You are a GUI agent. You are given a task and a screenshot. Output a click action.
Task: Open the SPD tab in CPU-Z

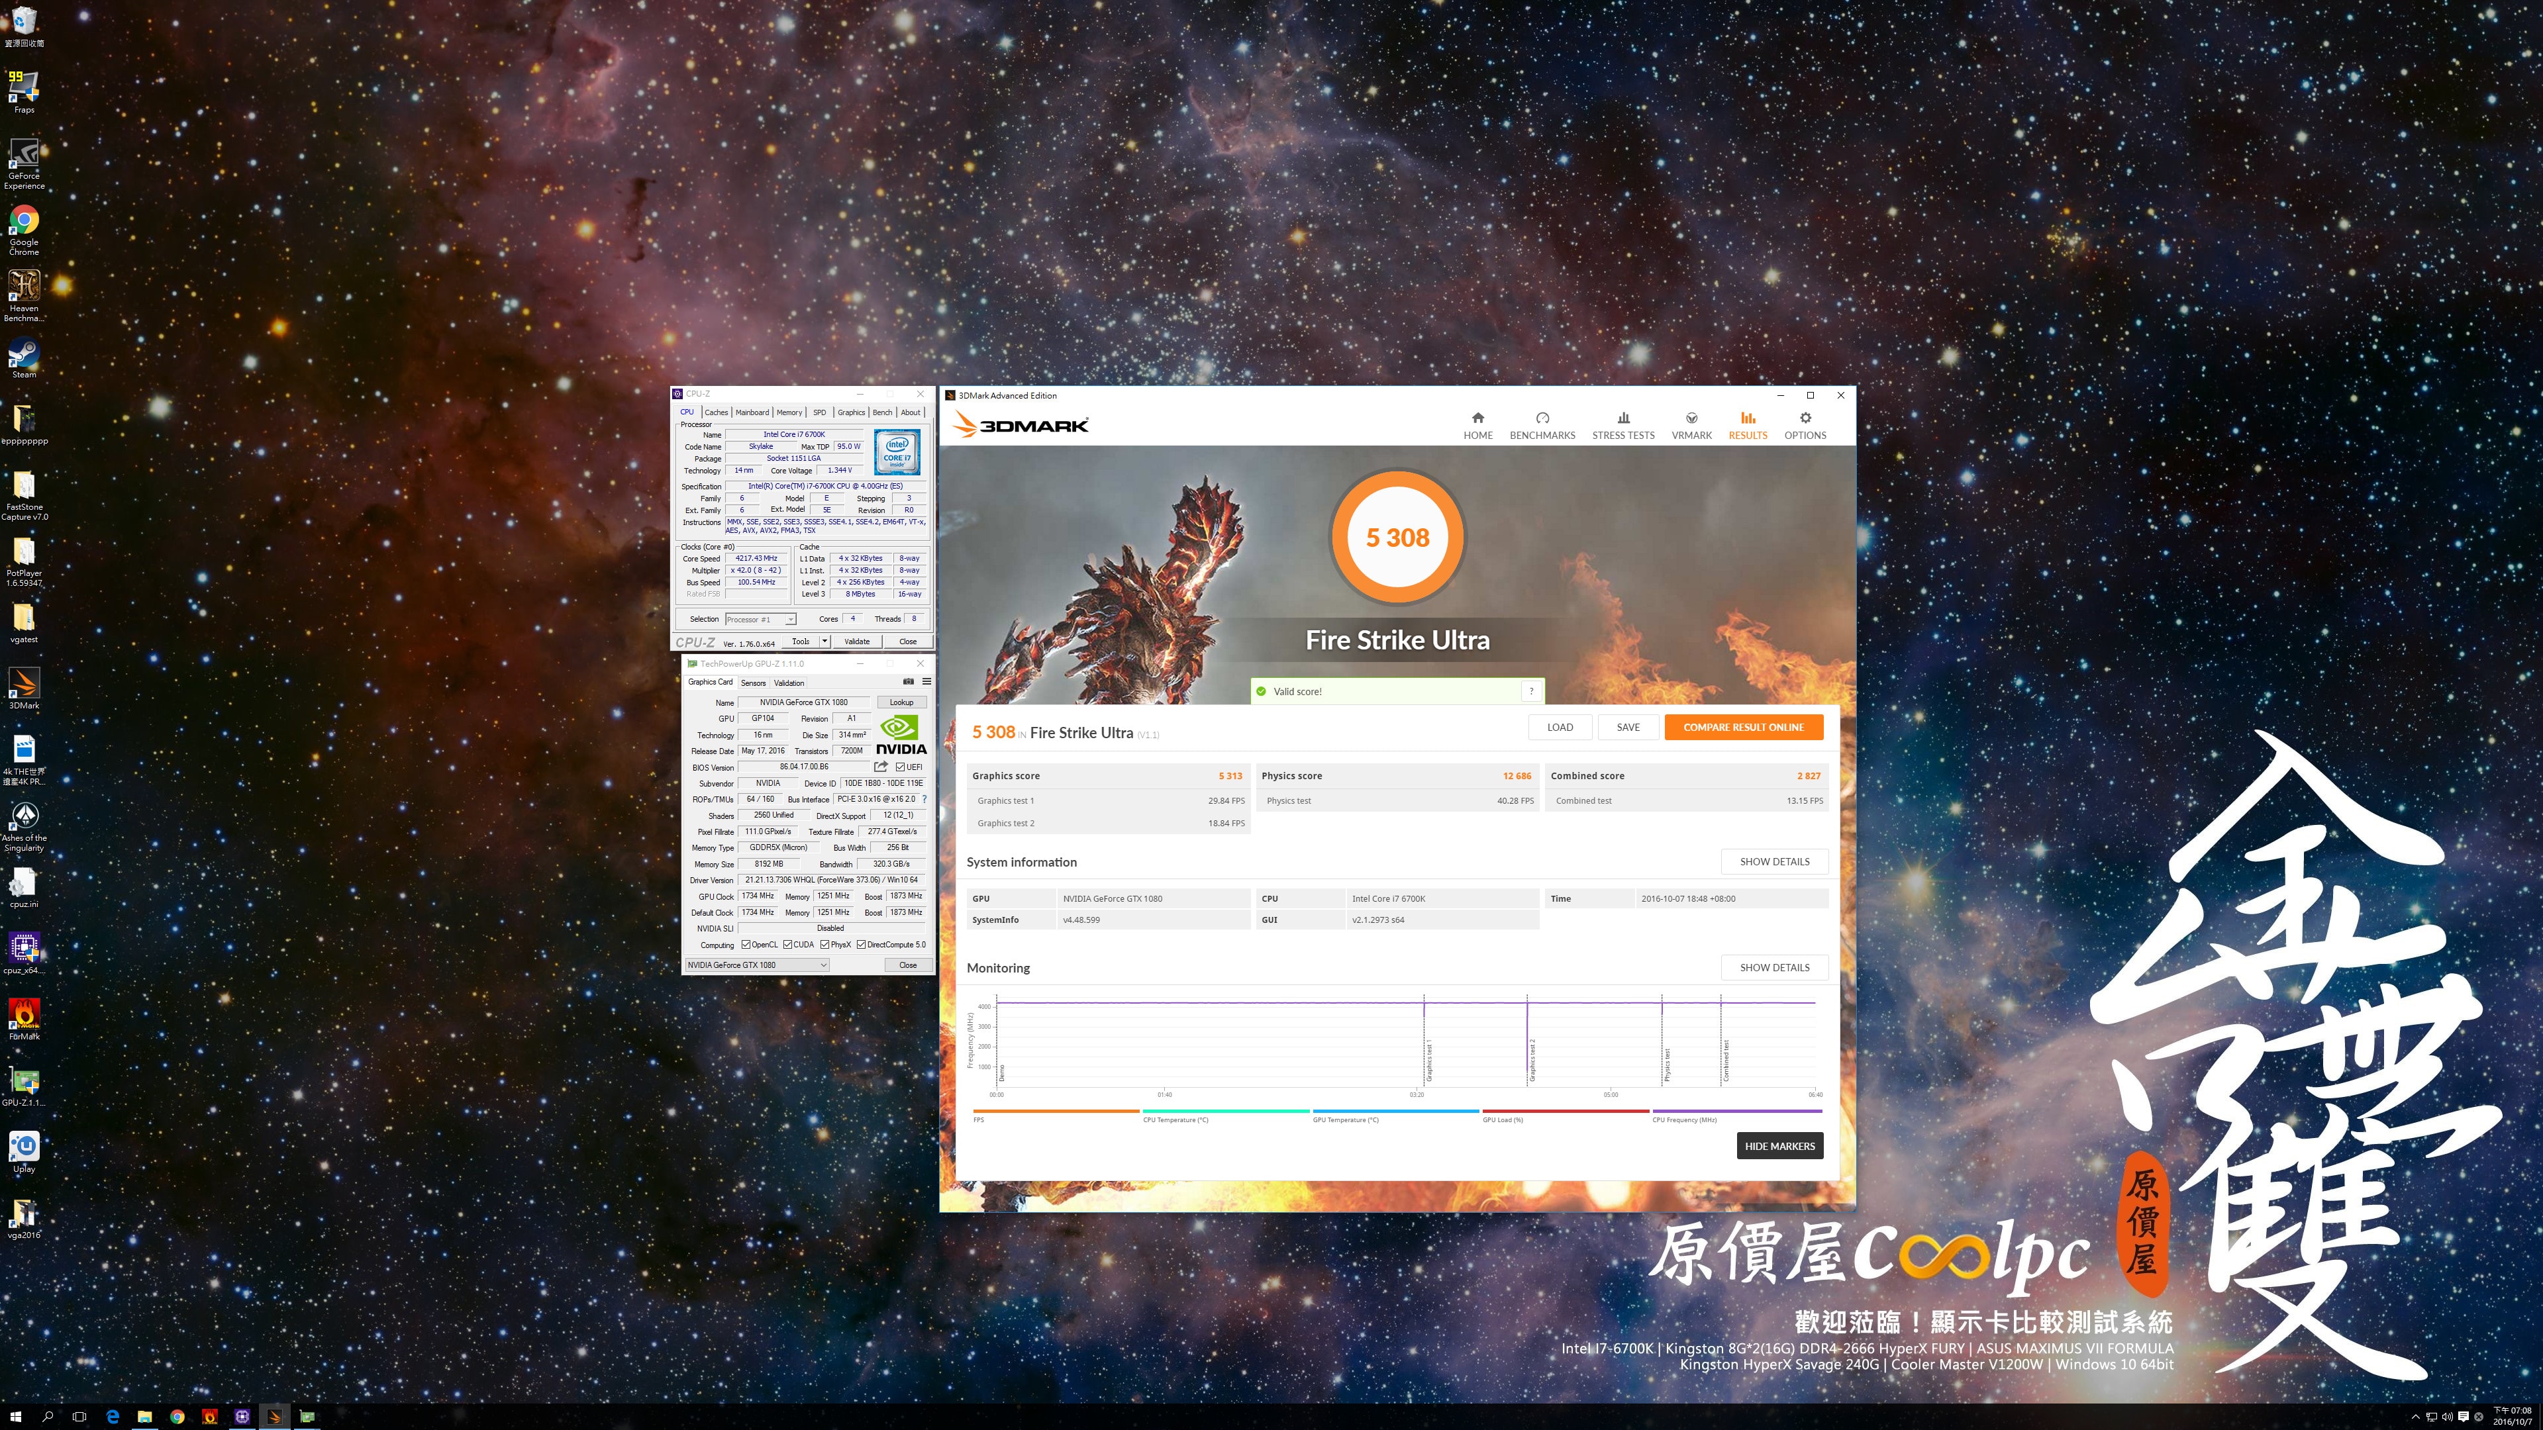pyautogui.click(x=819, y=412)
